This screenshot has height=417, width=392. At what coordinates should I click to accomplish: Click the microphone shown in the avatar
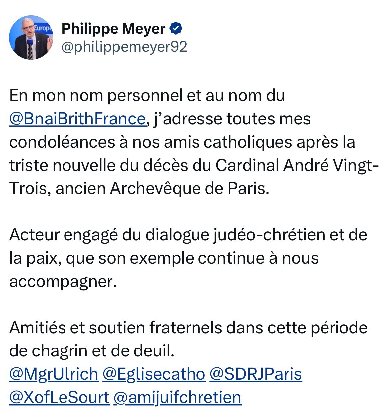click(30, 43)
